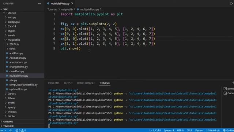Select the multiplePlots.py editor tab
Image resolution: width=234 pixels, height=132 pixels.
tap(60, 3)
